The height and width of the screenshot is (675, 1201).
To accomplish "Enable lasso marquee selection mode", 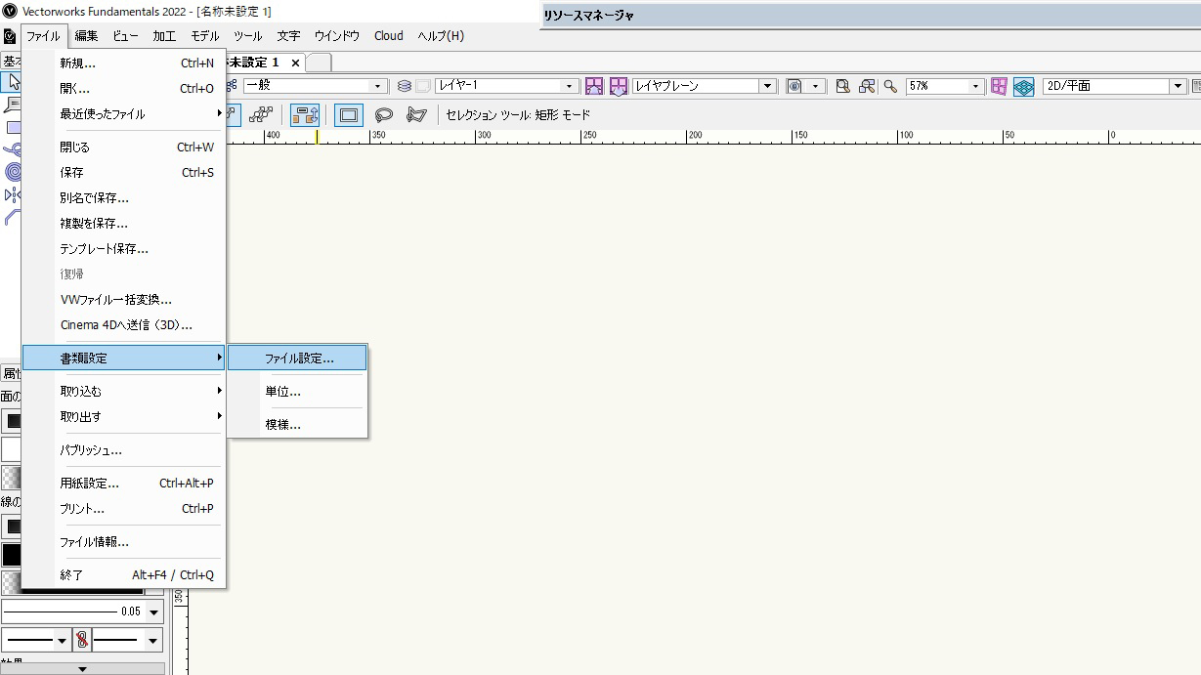I will click(x=385, y=115).
